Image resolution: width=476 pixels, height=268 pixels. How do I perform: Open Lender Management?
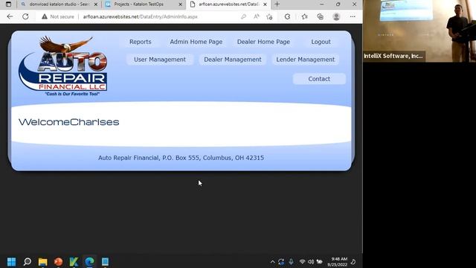pos(306,60)
